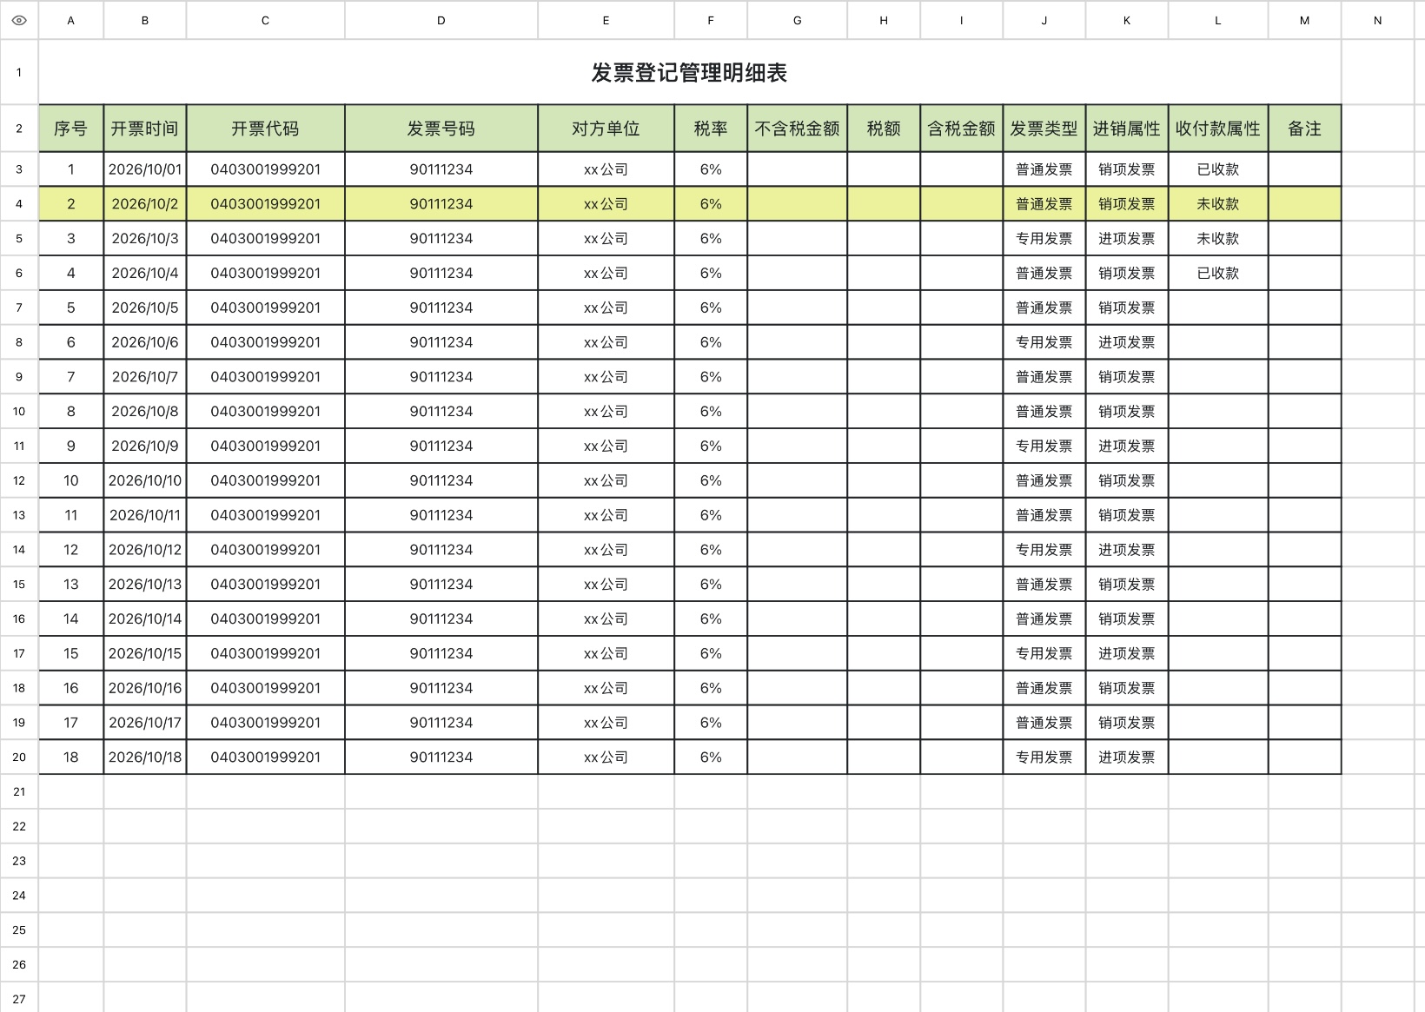This screenshot has width=1425, height=1012.
Task: Select date cell 2026/10/18
Action: click(145, 757)
